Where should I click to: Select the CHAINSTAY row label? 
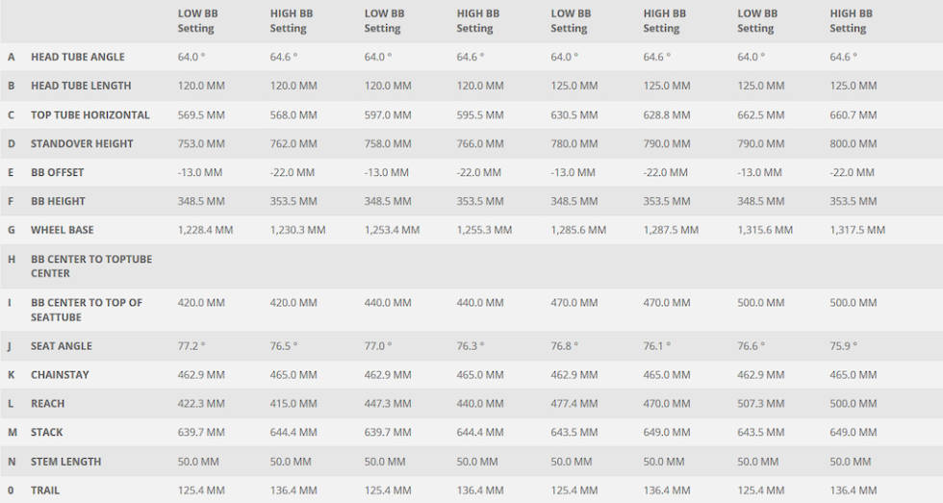point(60,375)
